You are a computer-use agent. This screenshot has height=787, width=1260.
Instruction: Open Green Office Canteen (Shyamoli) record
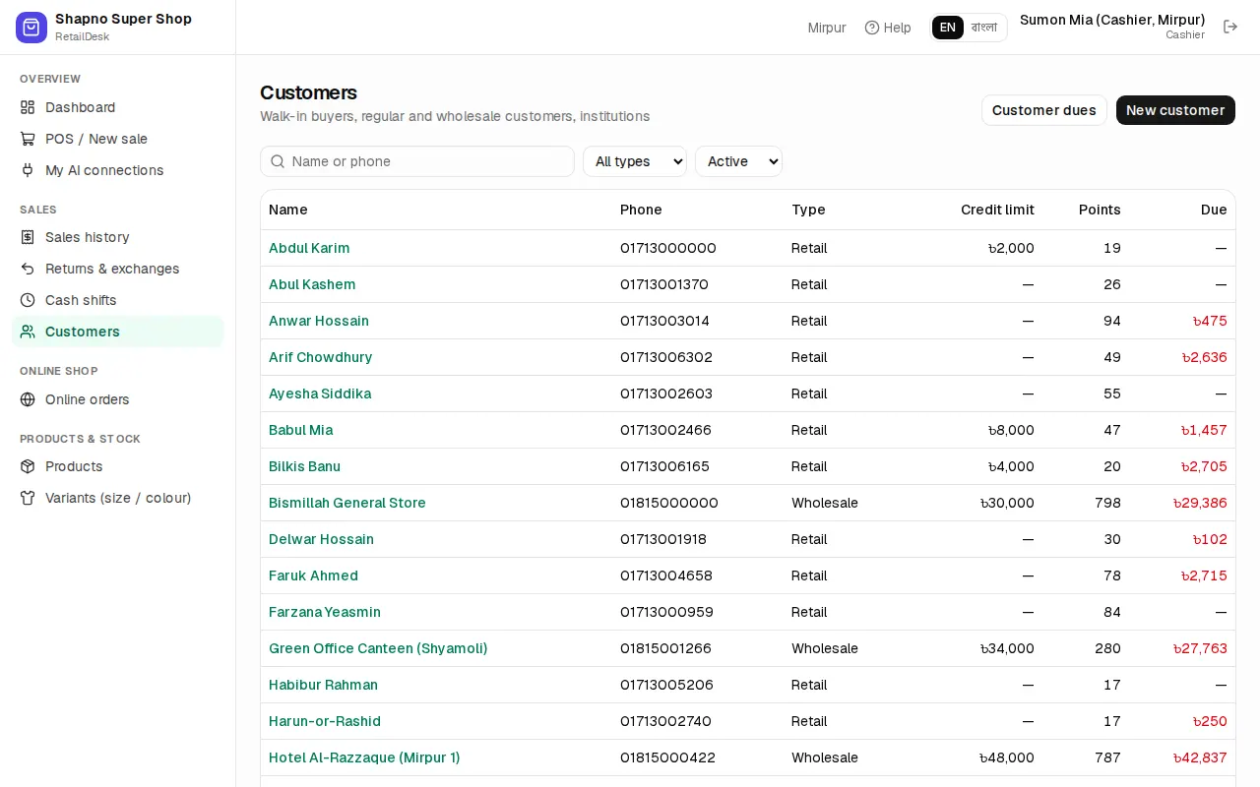[x=378, y=648]
